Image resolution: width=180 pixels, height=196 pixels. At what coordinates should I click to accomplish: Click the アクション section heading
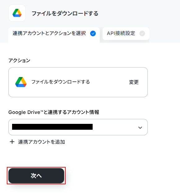click(x=19, y=60)
